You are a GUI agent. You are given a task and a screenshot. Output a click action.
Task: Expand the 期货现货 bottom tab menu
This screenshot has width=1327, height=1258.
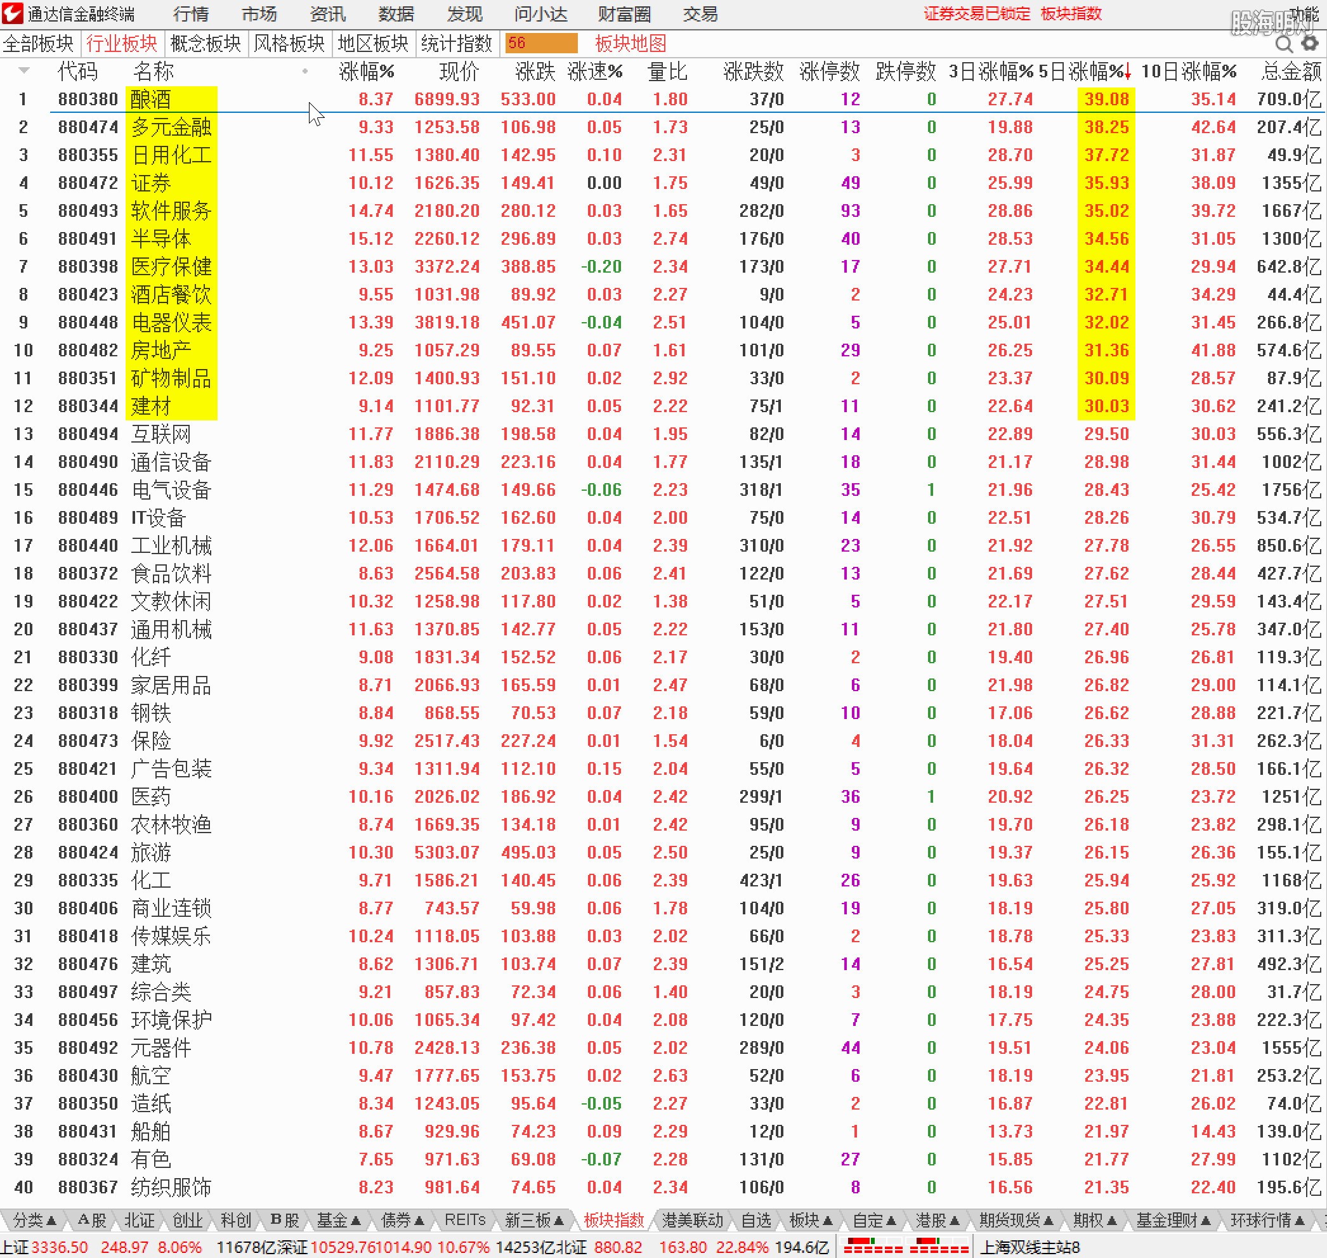tap(1016, 1220)
